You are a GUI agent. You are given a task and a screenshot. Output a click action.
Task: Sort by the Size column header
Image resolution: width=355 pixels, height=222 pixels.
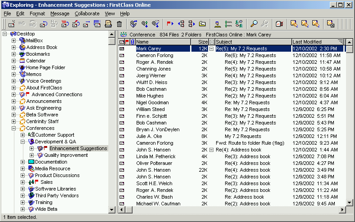200,42
